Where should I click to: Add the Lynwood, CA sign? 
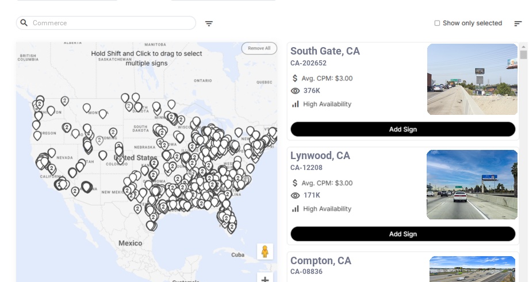click(x=402, y=234)
